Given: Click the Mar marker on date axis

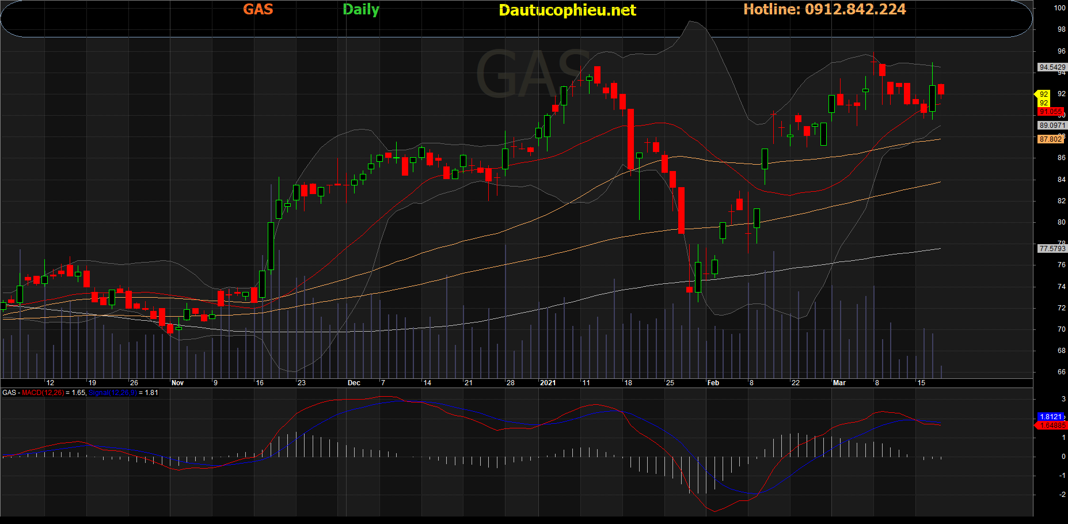Looking at the screenshot, I should point(839,383).
